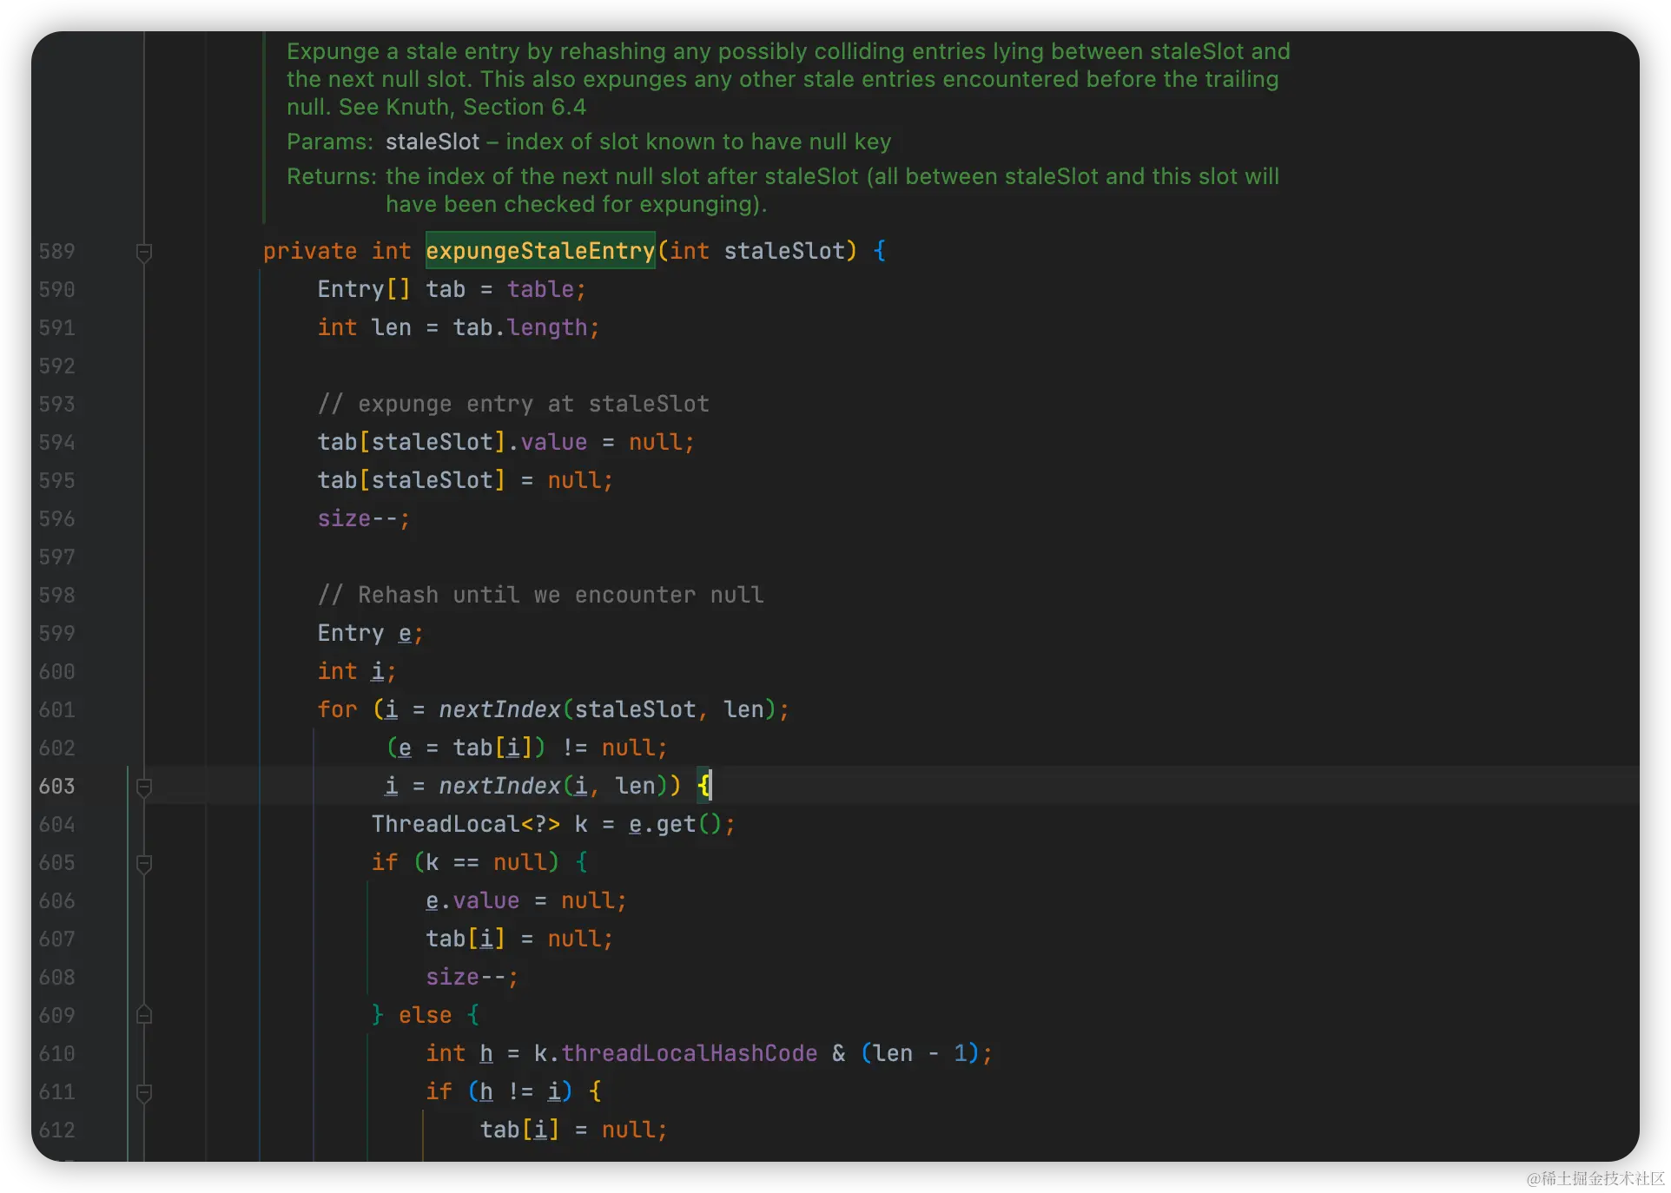Viewport: 1671px width, 1193px height.
Task: Click the 'tab.length' expression on line 591
Action: coord(519,327)
